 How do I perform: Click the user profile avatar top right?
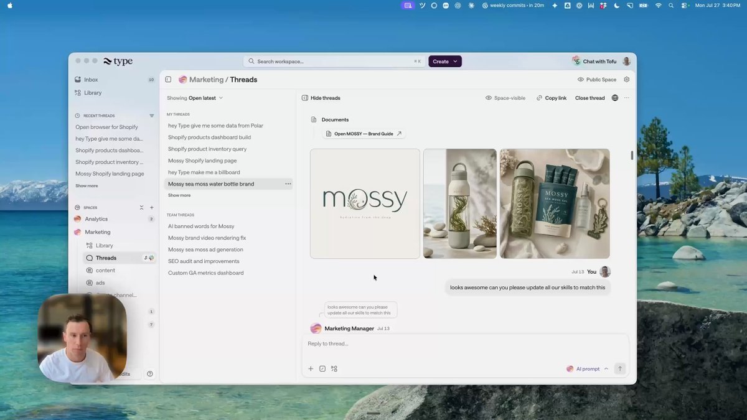626,62
